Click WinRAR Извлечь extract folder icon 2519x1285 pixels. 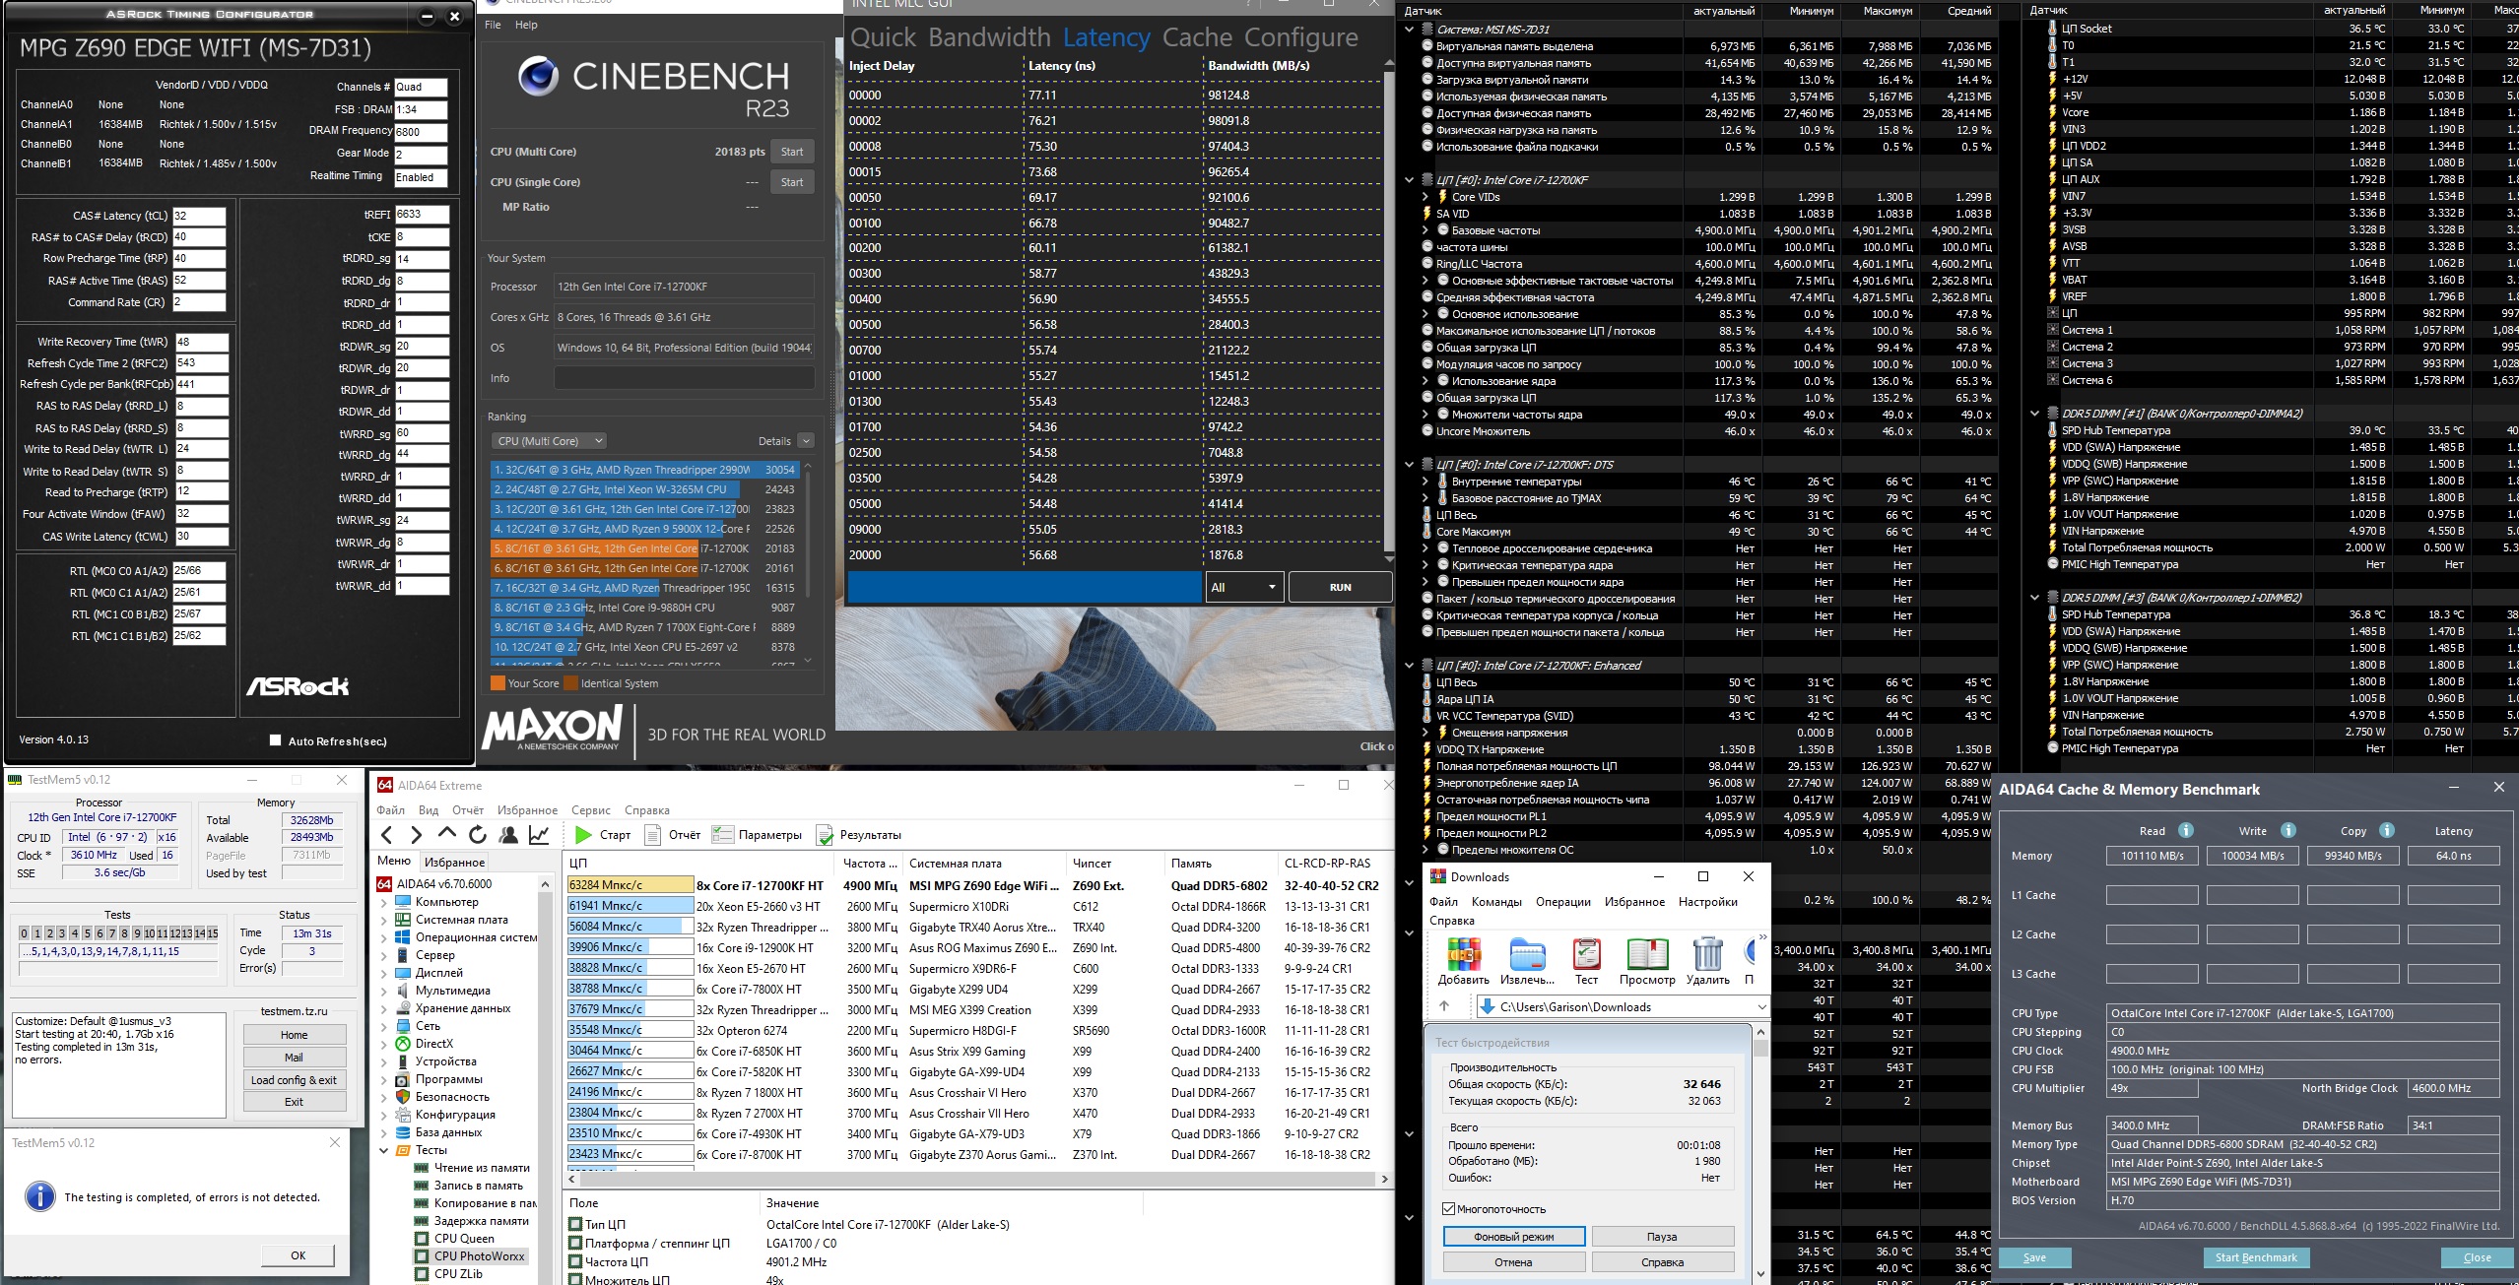tap(1527, 955)
